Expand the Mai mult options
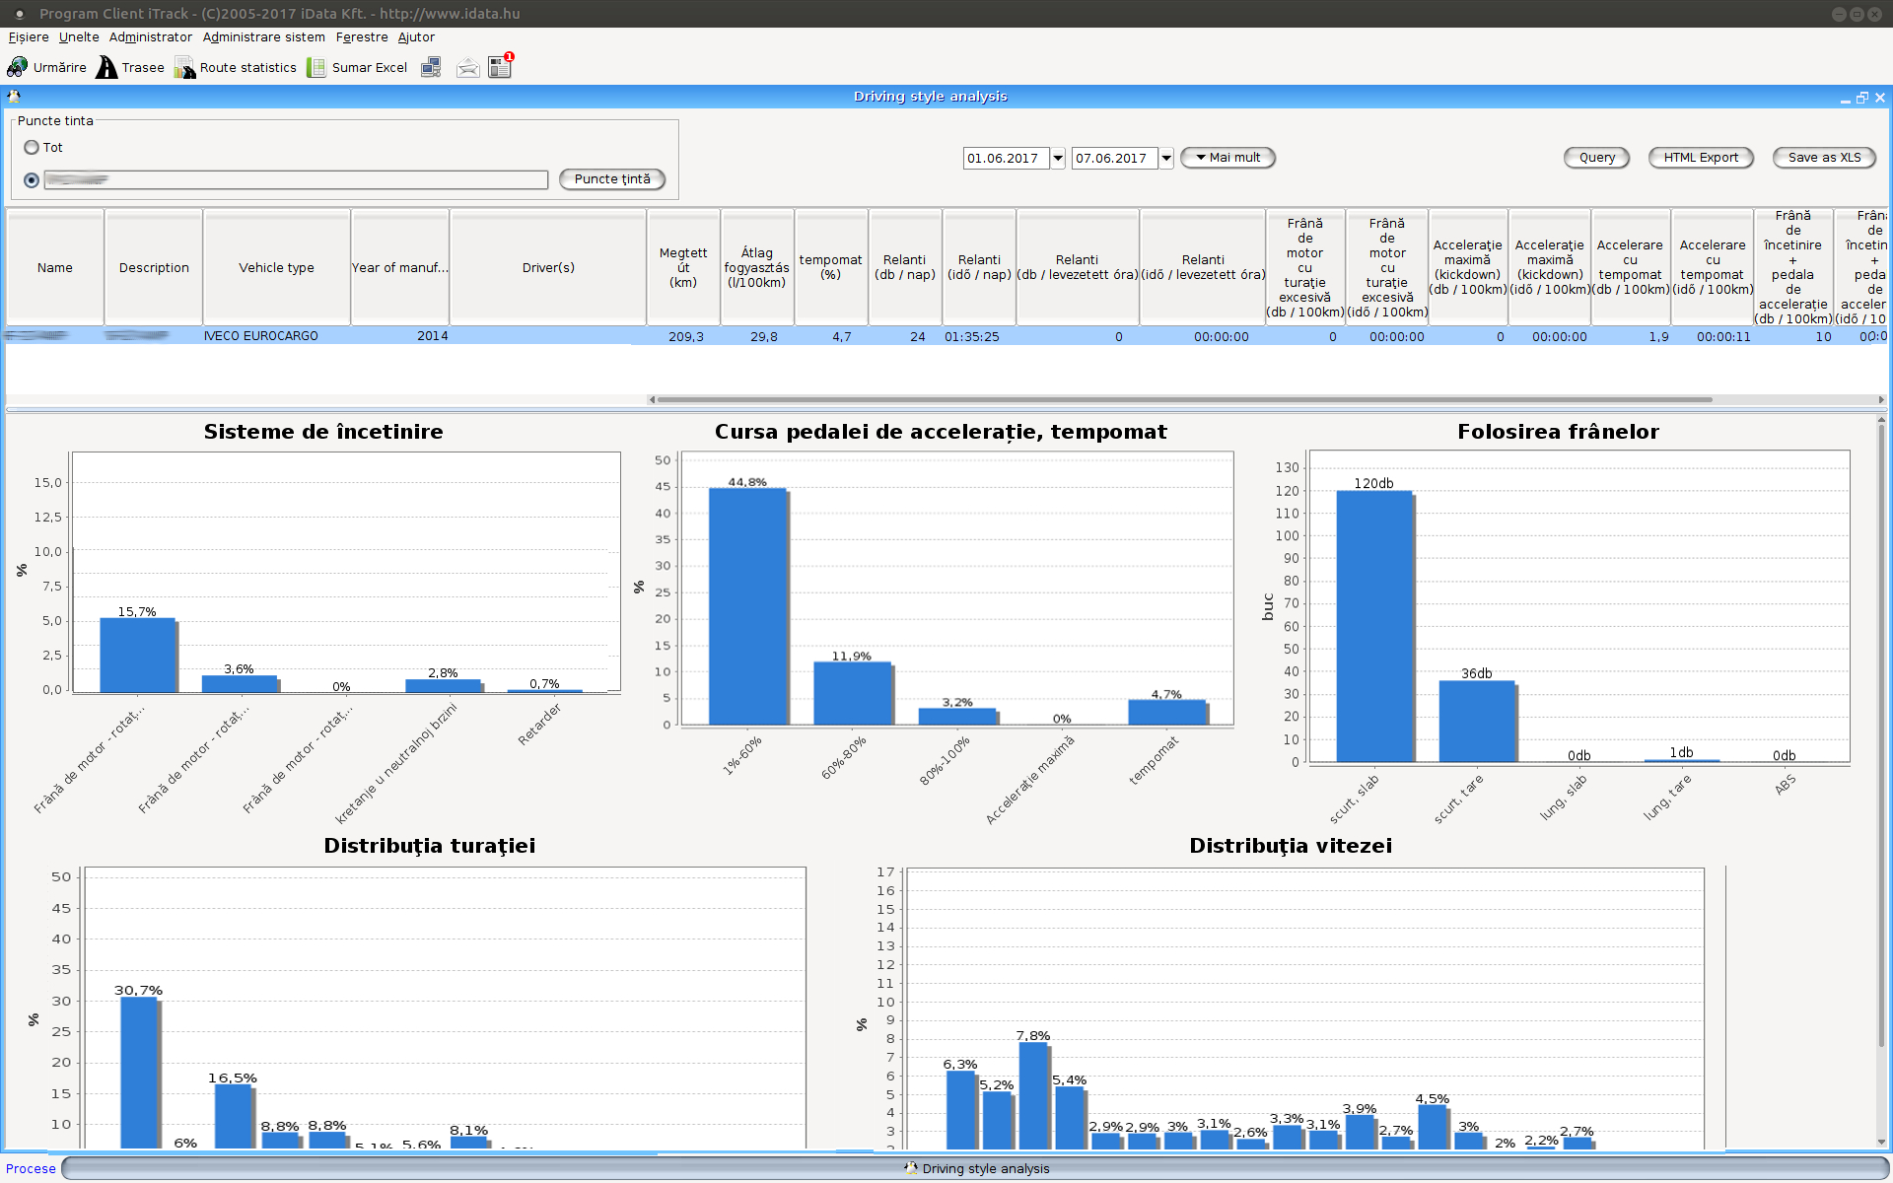The image size is (1893, 1183). point(1227,158)
